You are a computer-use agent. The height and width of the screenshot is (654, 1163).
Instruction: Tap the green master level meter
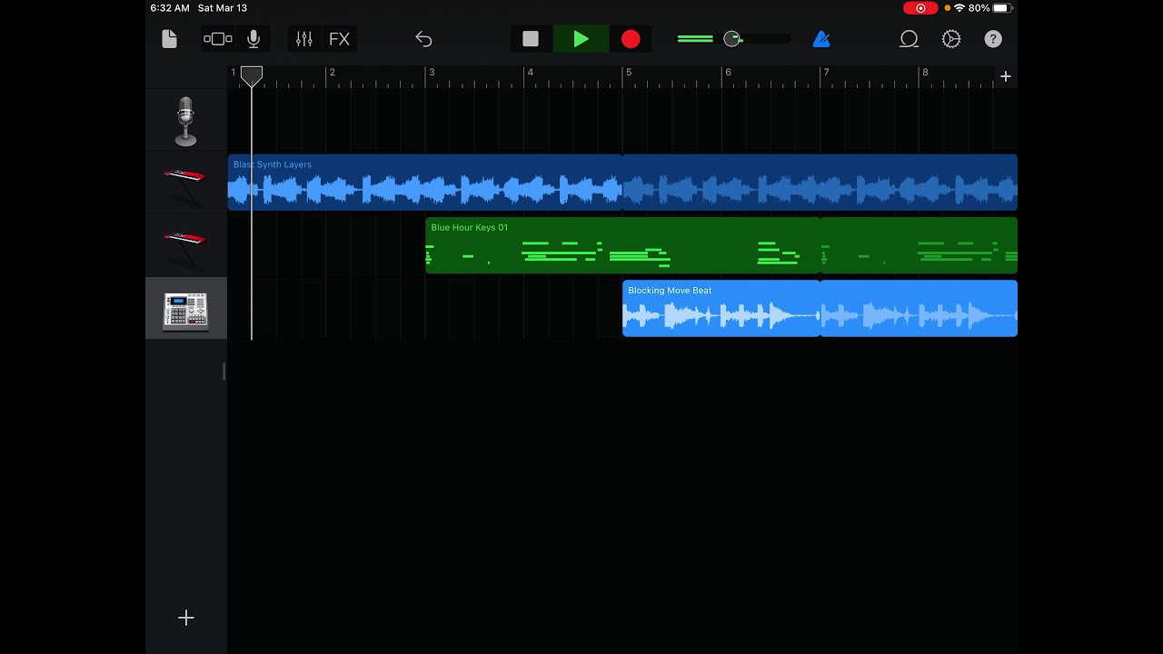pyautogui.click(x=695, y=39)
